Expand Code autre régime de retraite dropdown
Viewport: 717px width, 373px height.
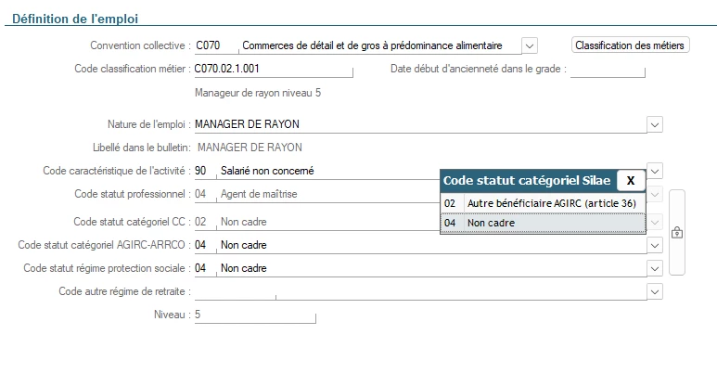point(655,291)
